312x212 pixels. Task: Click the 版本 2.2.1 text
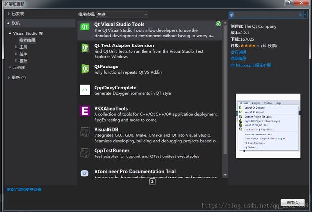coord(240,33)
